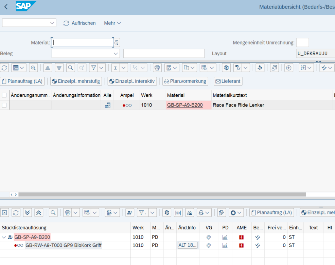Open the filter dropdown arrow in upper toolbar

point(101,68)
